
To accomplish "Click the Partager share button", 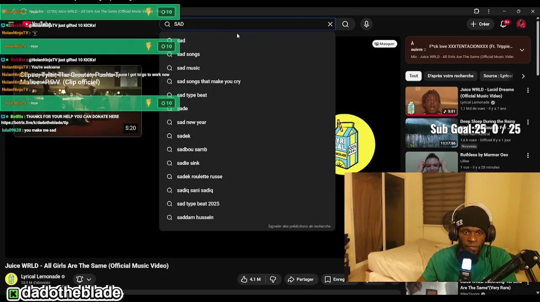I will click(300, 279).
